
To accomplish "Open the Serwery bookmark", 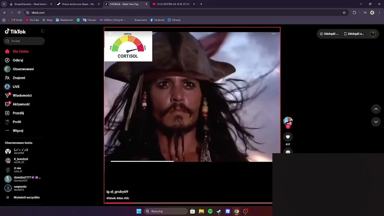I will coord(174,20).
